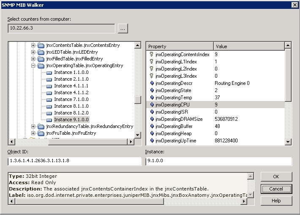Click the key icon beside jnxOperatingContentsIndex
This screenshot has height=215, width=300.
(152, 54)
